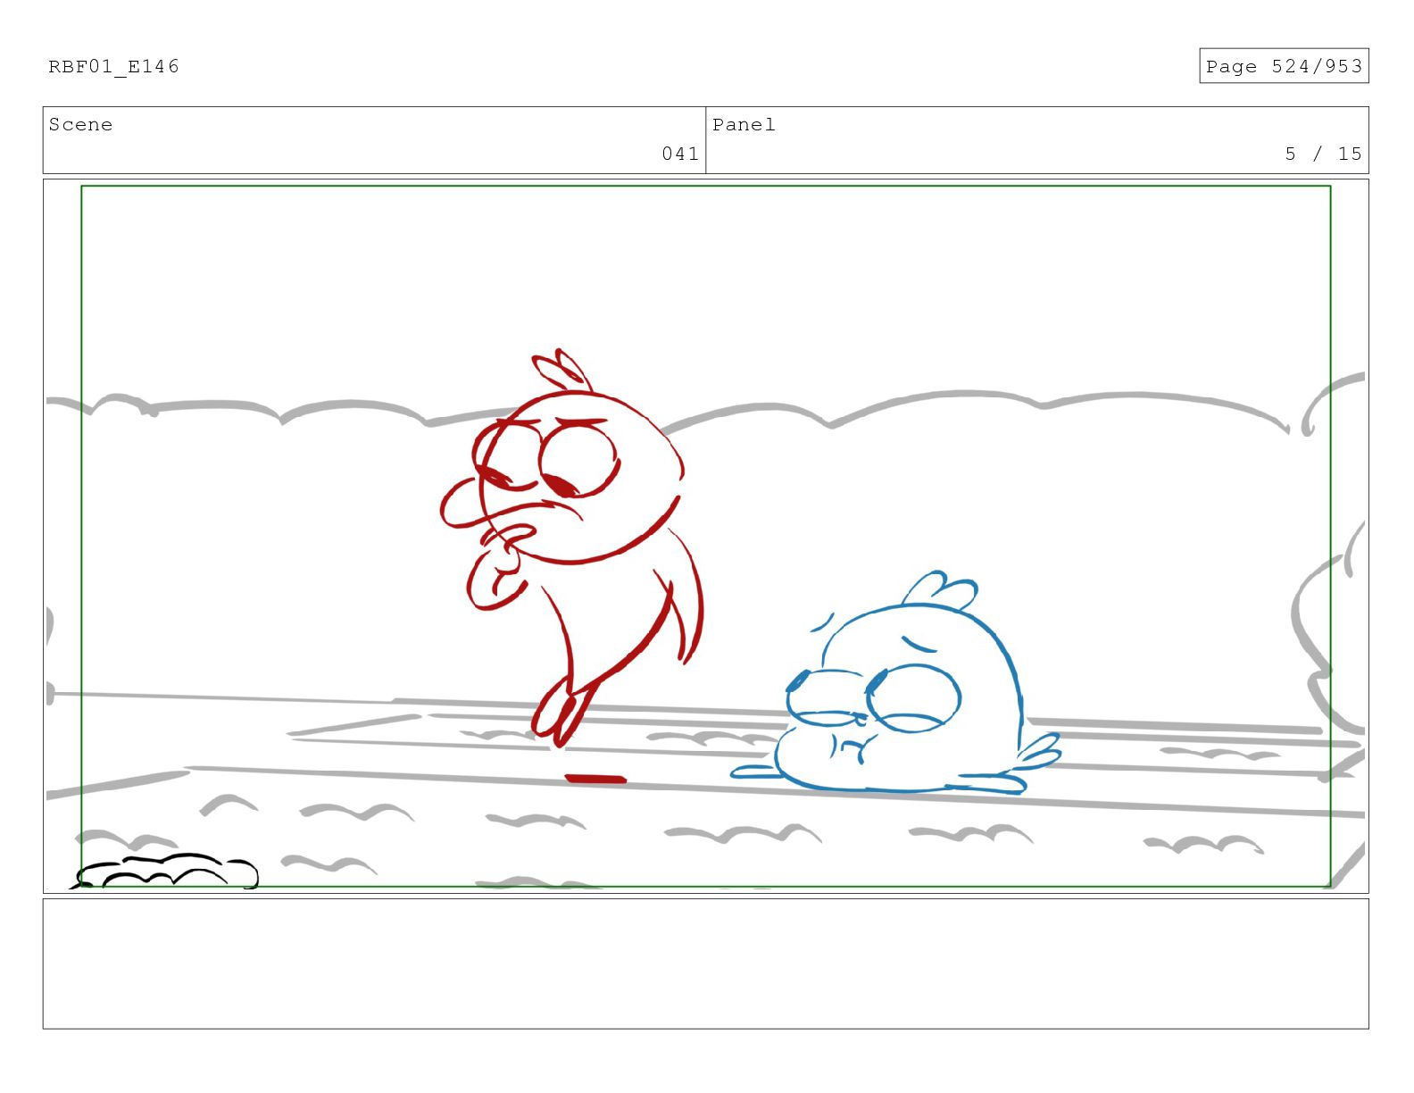Click the red dash mark under the red bird
Viewport: 1414px width, 1093px height.
point(595,779)
